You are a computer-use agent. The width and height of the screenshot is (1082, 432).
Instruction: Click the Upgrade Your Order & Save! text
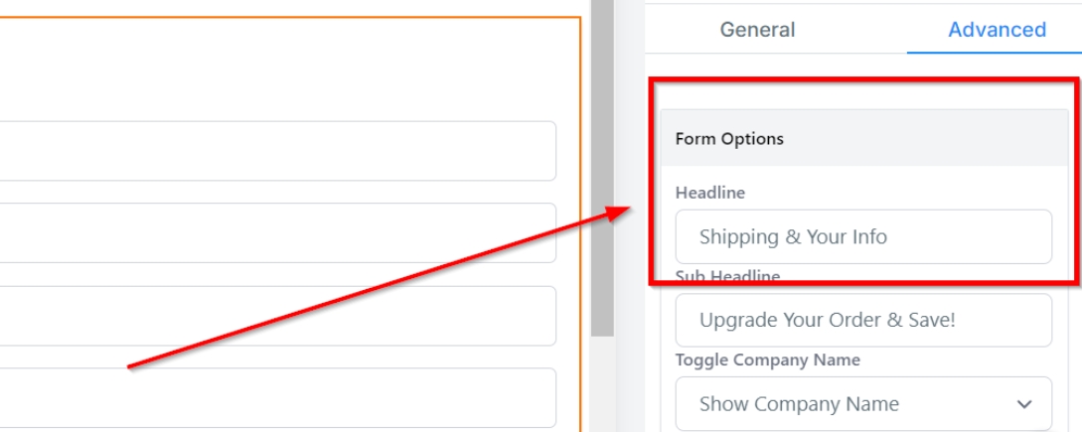(x=827, y=320)
